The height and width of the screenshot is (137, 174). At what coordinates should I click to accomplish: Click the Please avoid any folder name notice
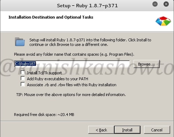pyautogui.click(x=74, y=54)
